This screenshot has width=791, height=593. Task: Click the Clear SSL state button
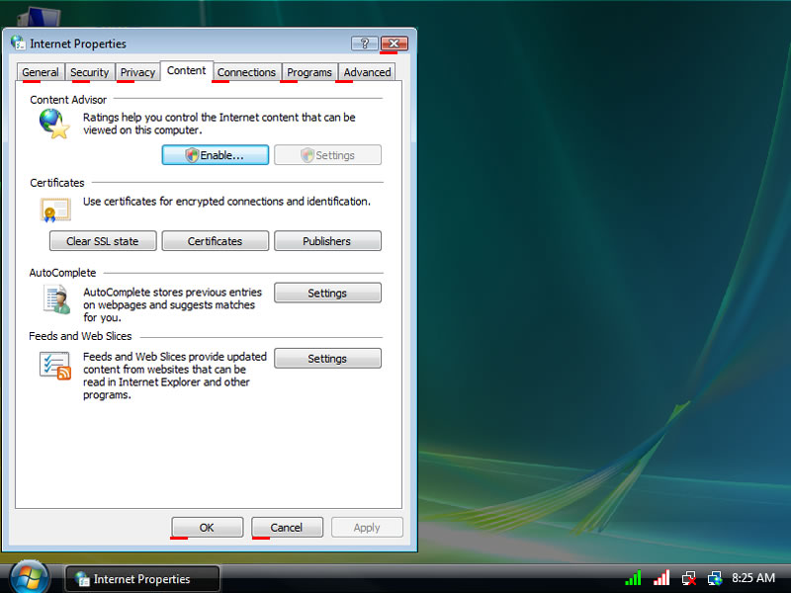pyautogui.click(x=103, y=241)
